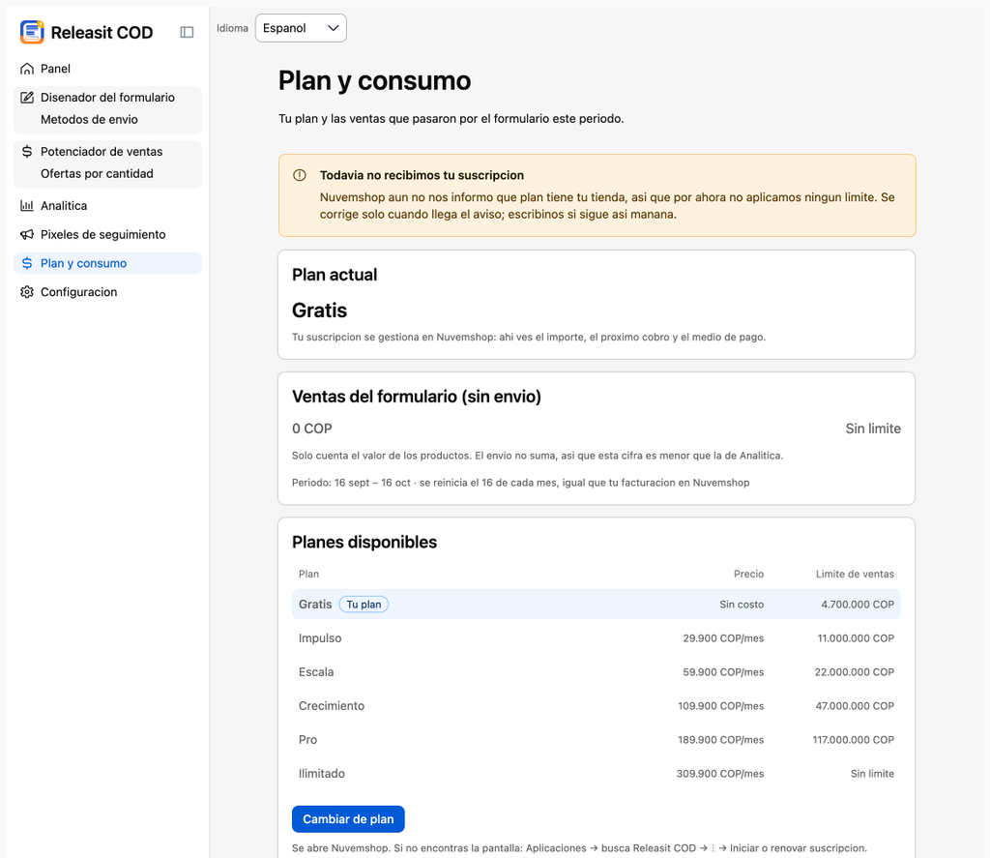
Task: Click the 0 COP sales value
Action: [x=312, y=429]
